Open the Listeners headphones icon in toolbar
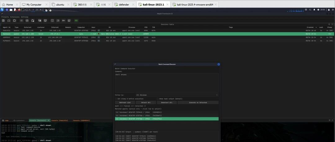 [x=9, y=20]
